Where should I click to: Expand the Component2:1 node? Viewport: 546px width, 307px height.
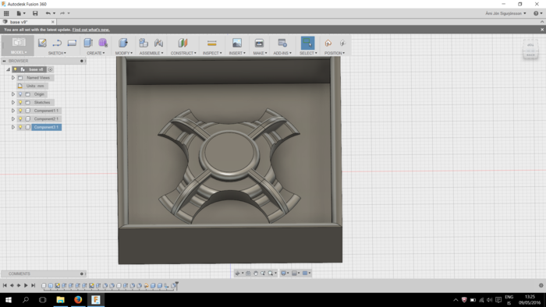click(13, 119)
